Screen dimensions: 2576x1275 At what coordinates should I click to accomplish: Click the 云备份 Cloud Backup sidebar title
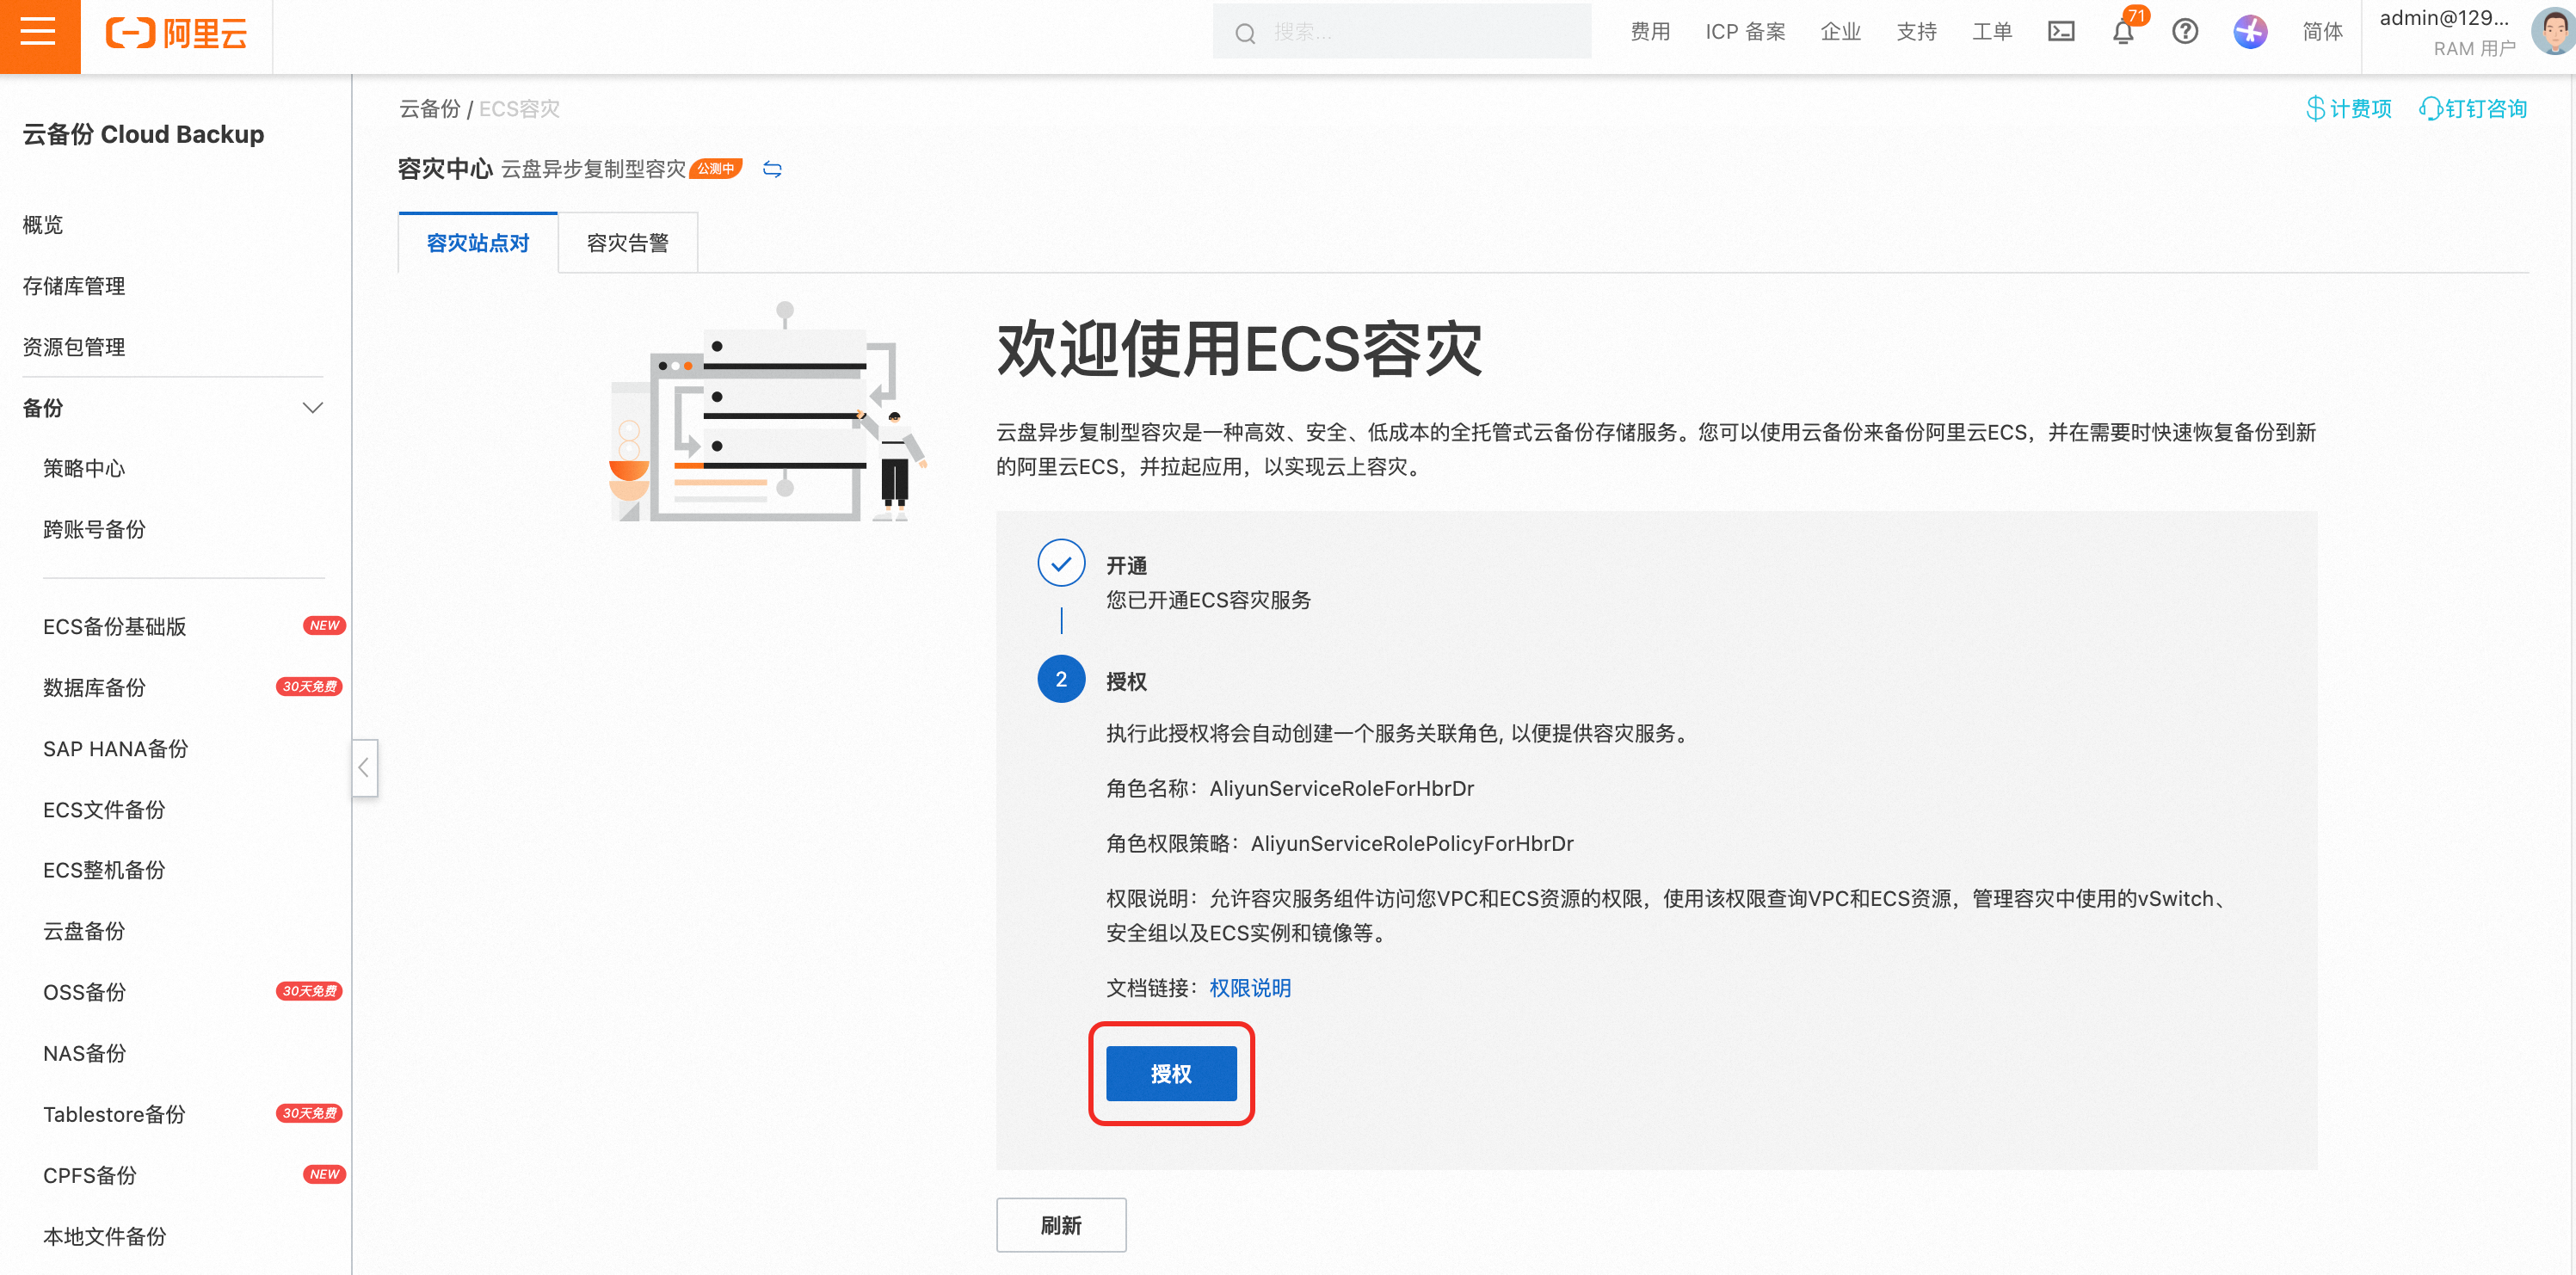[143, 134]
